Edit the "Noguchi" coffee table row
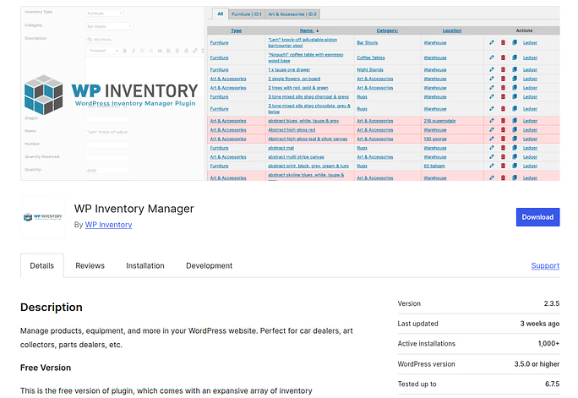578x398 pixels. tap(491, 57)
